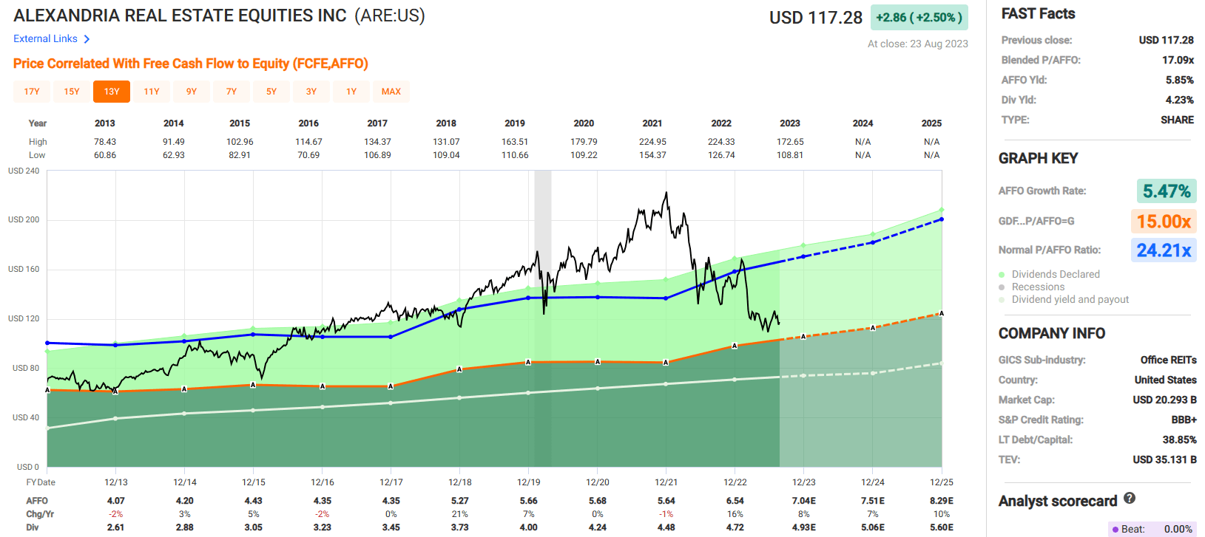Click the 2021 high value 224.95

(652, 142)
